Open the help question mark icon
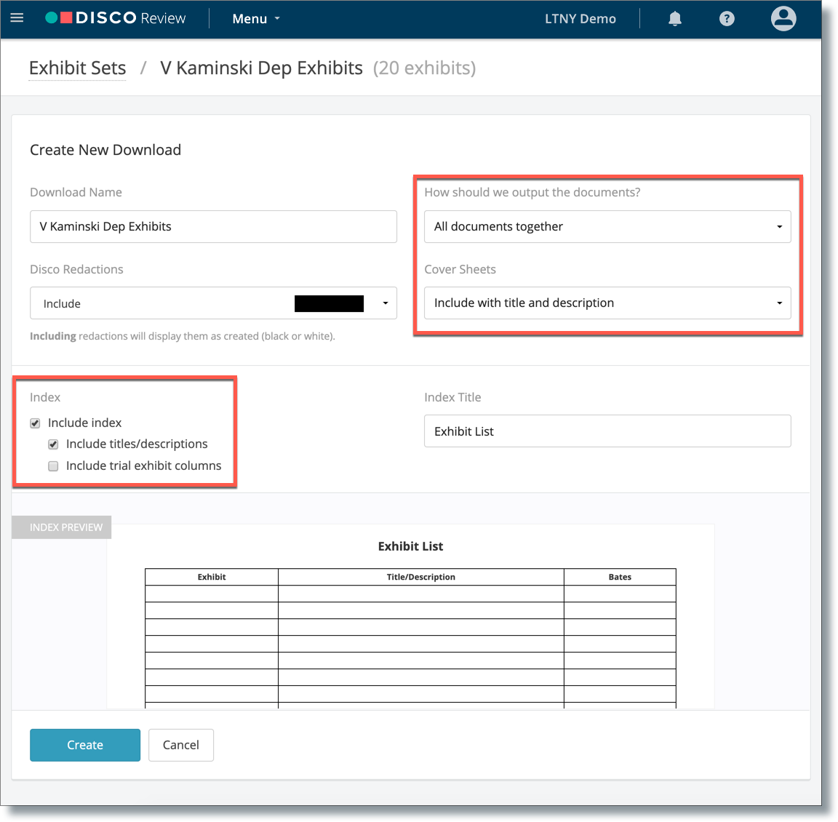838x822 pixels. coord(726,19)
